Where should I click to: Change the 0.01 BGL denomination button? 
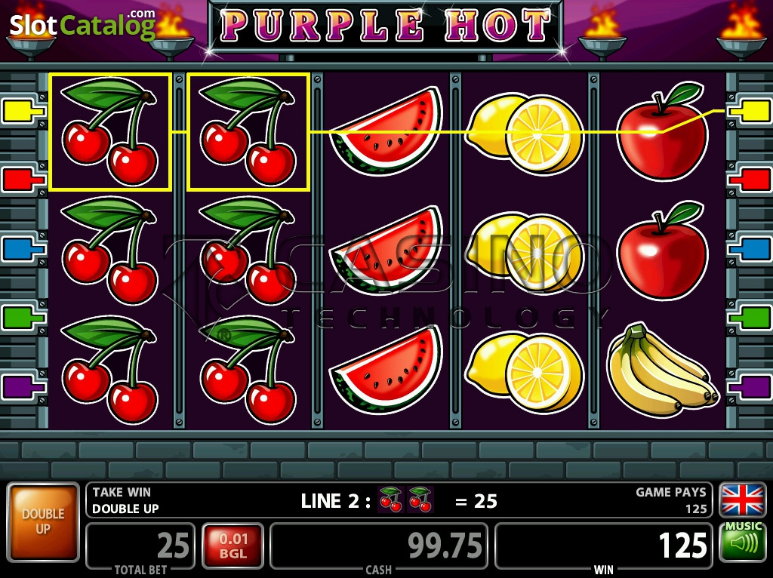coord(233,546)
